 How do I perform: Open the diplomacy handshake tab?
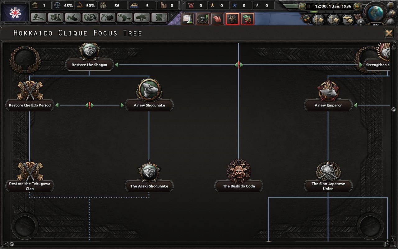coord(73,17)
